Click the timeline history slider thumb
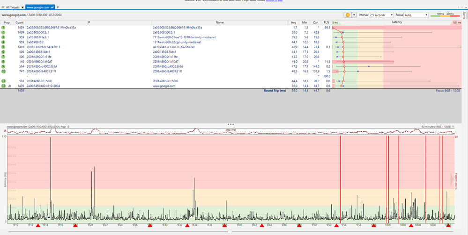 coord(230,232)
